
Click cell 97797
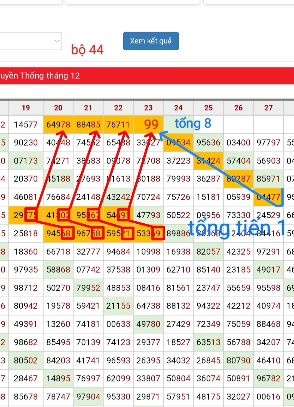click(268, 143)
